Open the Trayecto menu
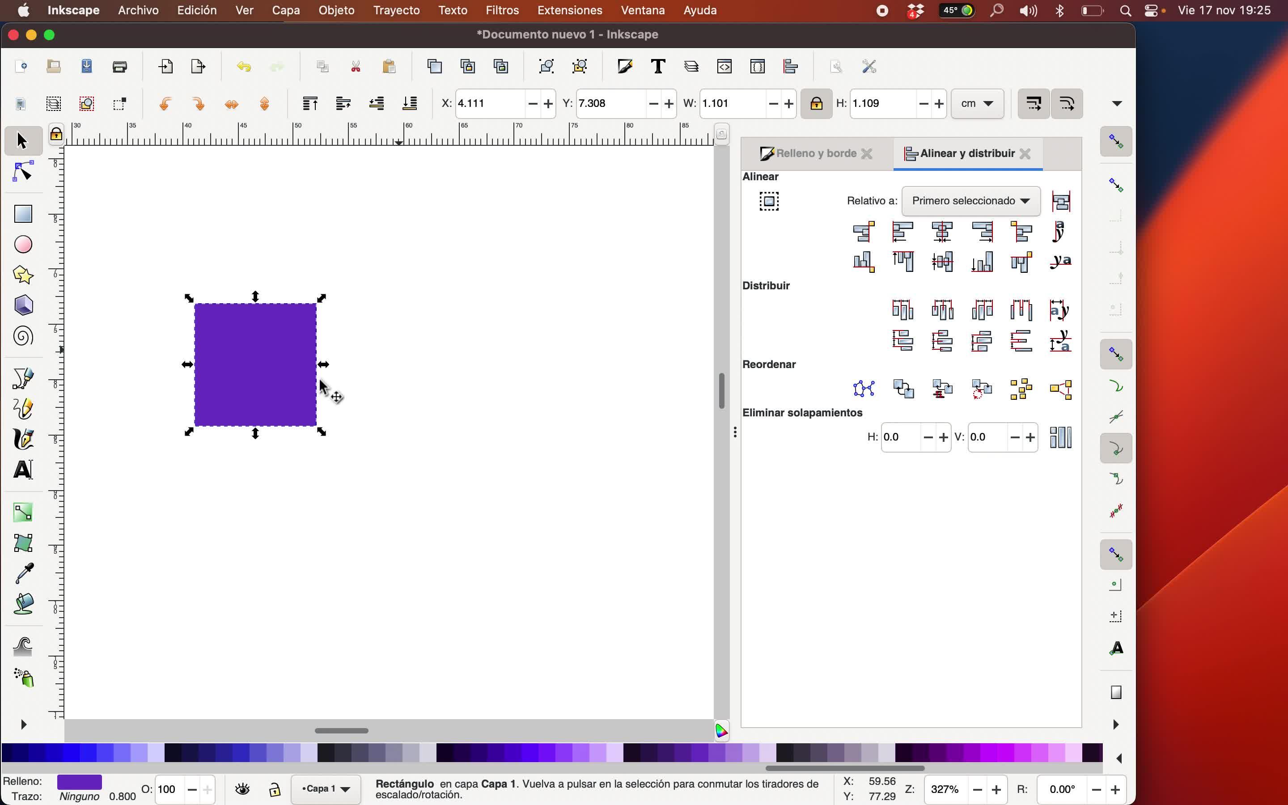Screen dimensions: 1288x805 [x=396, y=10]
